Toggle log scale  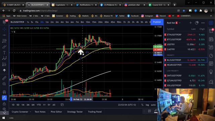pos(147,105)
